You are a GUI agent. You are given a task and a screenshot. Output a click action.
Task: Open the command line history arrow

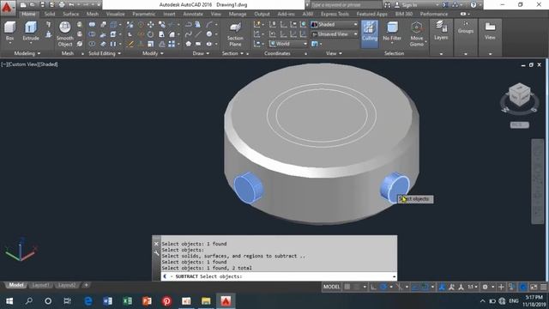(394, 276)
